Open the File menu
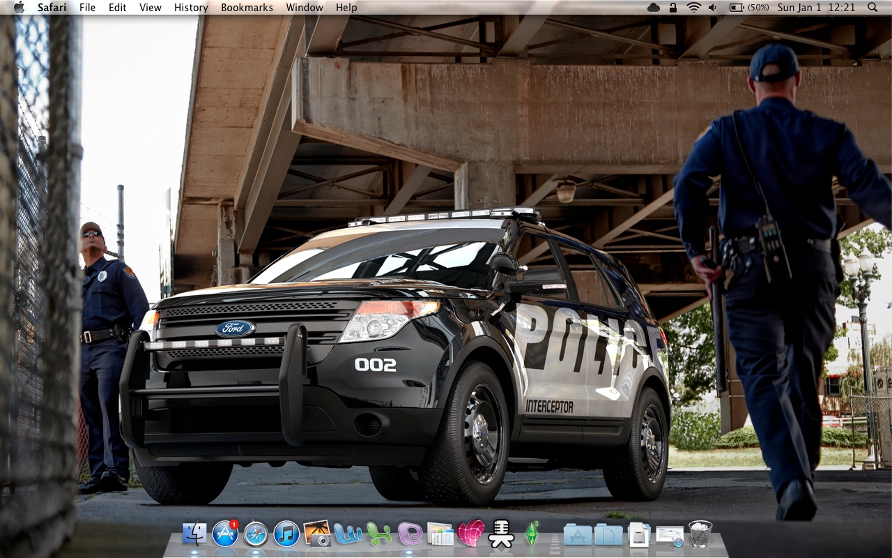 88,8
